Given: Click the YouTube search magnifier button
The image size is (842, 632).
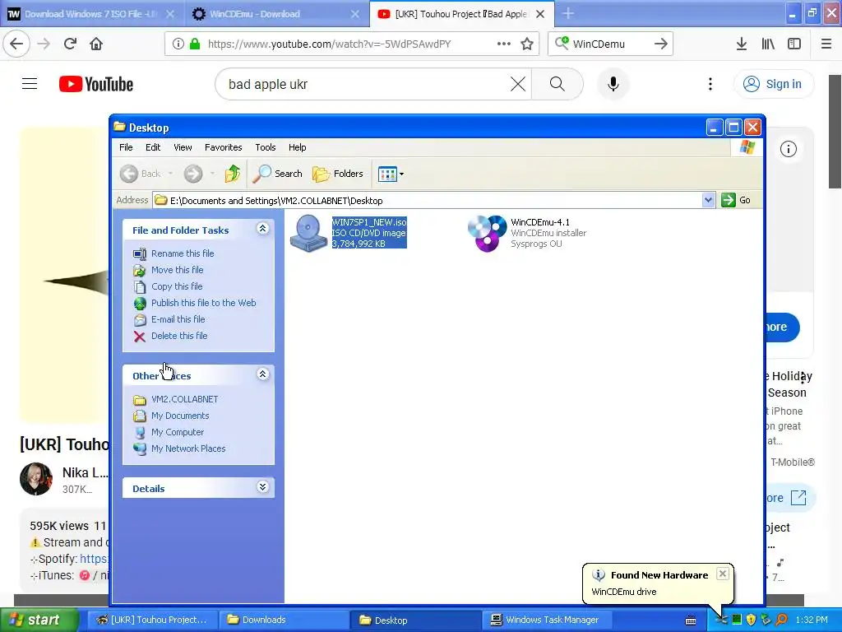Looking at the screenshot, I should click(x=557, y=84).
